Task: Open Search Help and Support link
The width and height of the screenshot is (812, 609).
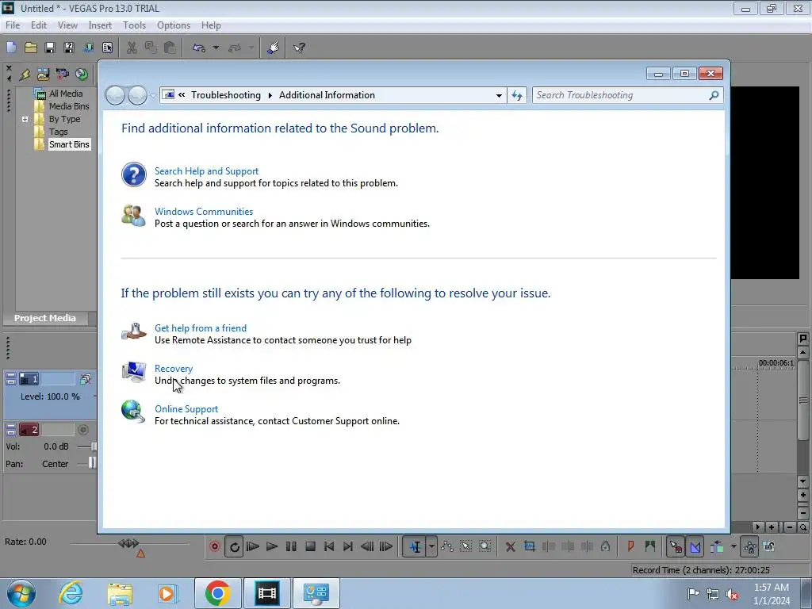Action: tap(206, 171)
